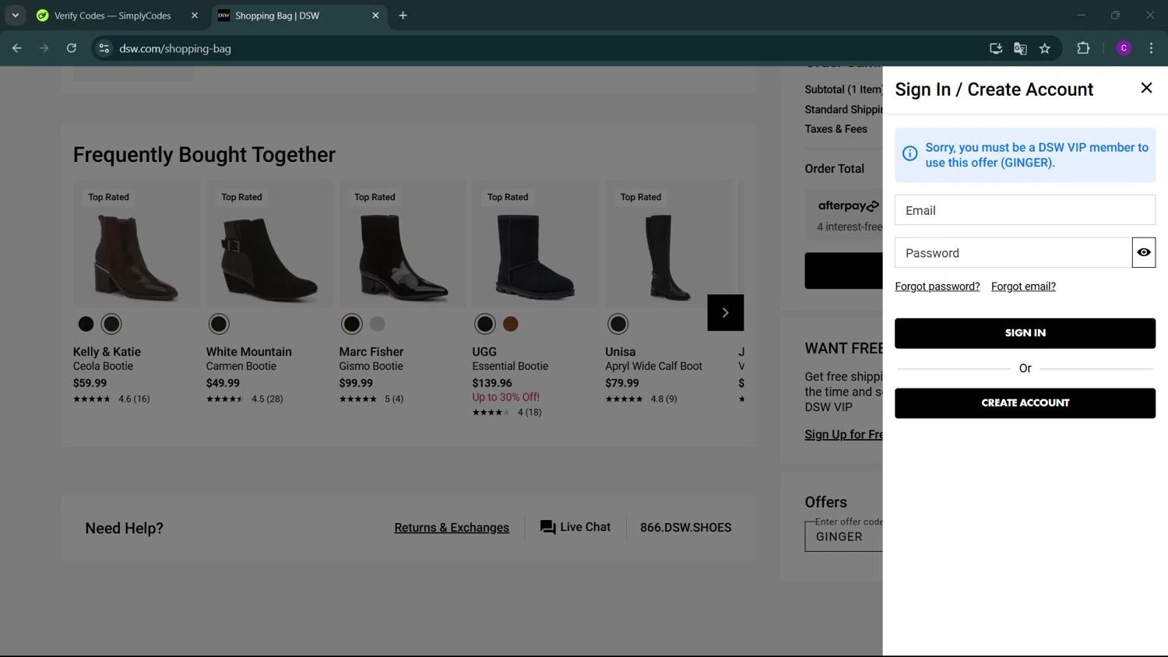Image resolution: width=1168 pixels, height=657 pixels.
Task: Click the UGG Up to 30% Off text
Action: (505, 397)
